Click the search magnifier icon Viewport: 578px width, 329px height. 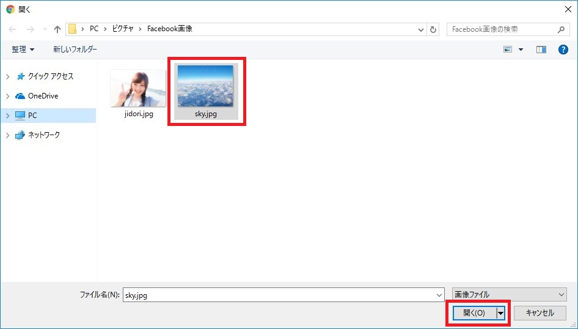[x=561, y=29]
